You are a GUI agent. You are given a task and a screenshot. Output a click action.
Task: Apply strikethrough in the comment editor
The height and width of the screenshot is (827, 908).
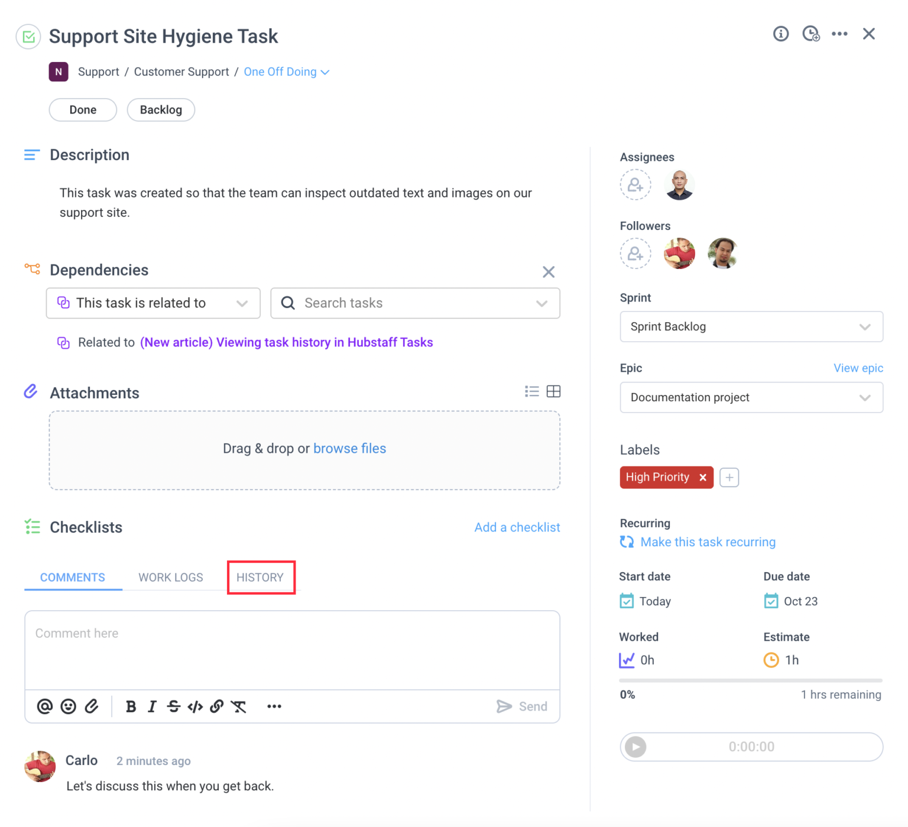[x=173, y=706]
